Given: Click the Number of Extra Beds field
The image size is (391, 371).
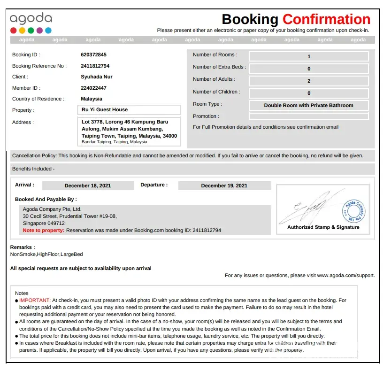Looking at the screenshot, I should click(308, 69).
